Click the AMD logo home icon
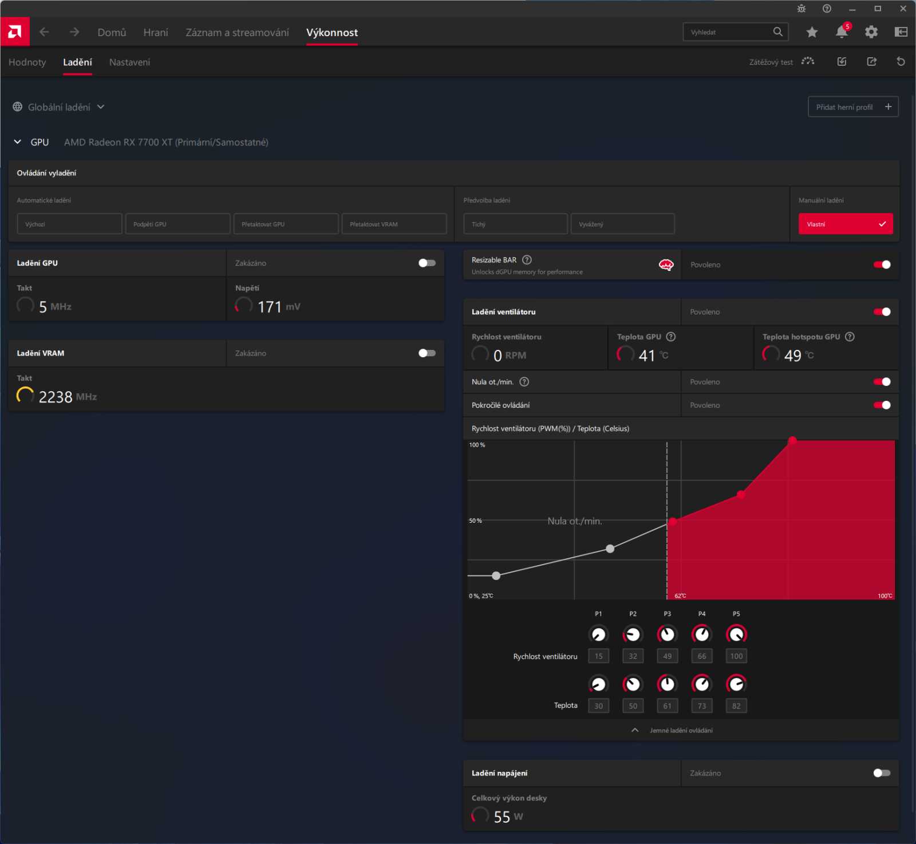The width and height of the screenshot is (916, 844). click(15, 32)
